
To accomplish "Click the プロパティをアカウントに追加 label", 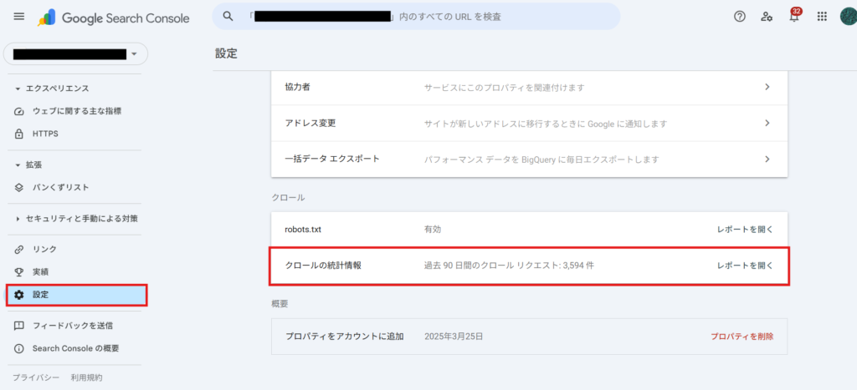I will click(344, 337).
